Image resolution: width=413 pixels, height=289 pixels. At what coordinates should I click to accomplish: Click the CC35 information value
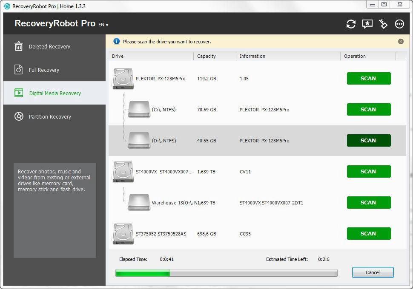coord(245,234)
